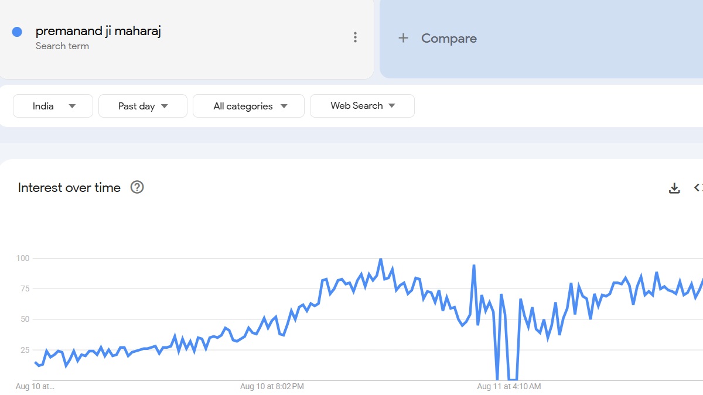Click the Interest over time heading
This screenshot has width=703, height=395.
(69, 188)
